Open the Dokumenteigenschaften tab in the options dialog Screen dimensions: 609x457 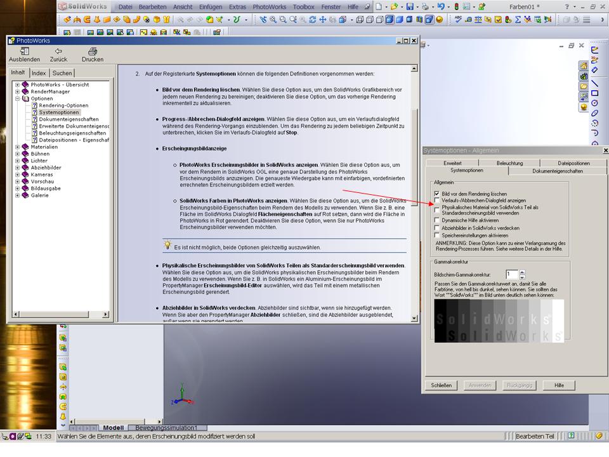558,171
